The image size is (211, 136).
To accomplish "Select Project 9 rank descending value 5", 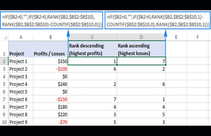I will tap(92, 122).
